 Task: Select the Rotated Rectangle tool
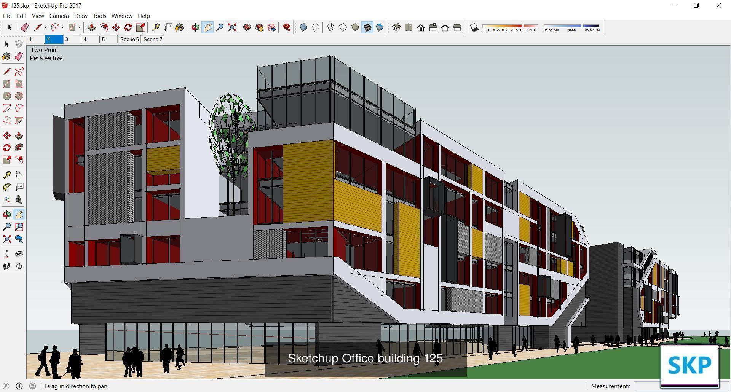[x=19, y=84]
